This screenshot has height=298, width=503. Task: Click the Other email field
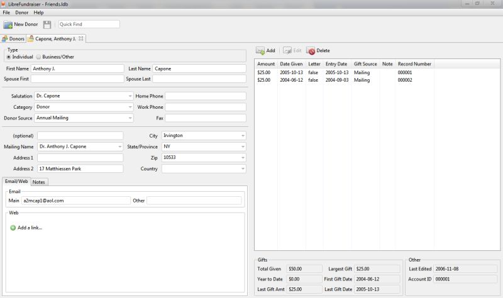(194, 201)
